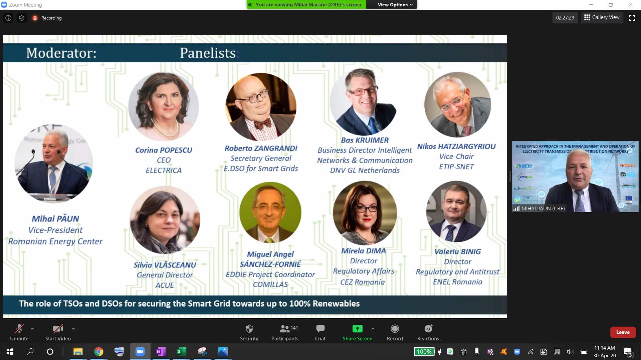The height and width of the screenshot is (360, 641).
Task: Click remote desktop icon in taskbar
Action: click(119, 352)
